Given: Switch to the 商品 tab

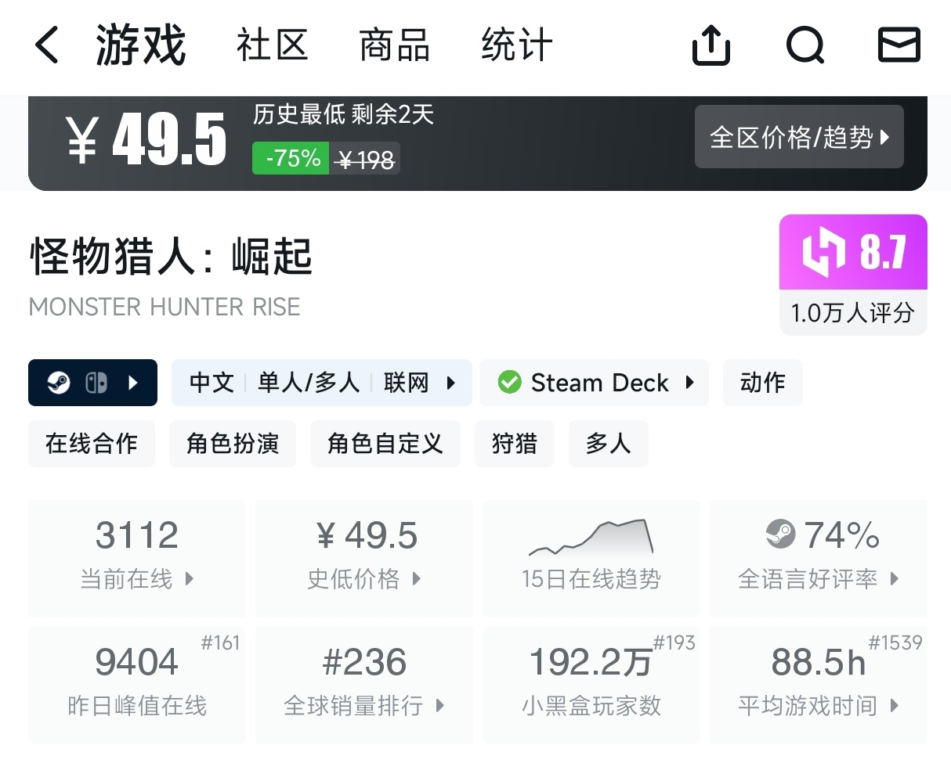Looking at the screenshot, I should pos(394,45).
